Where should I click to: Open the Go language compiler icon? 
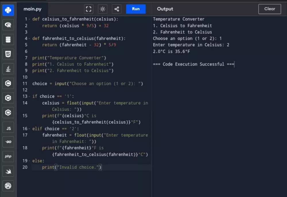point(8,142)
